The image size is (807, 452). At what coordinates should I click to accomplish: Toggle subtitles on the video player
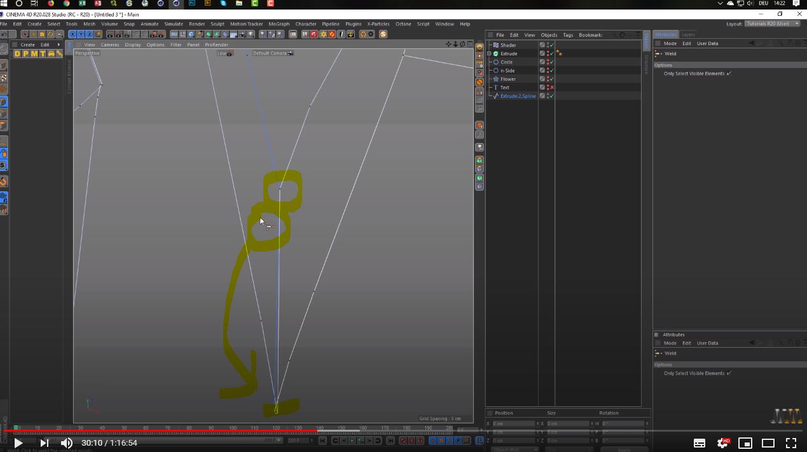coord(700,442)
